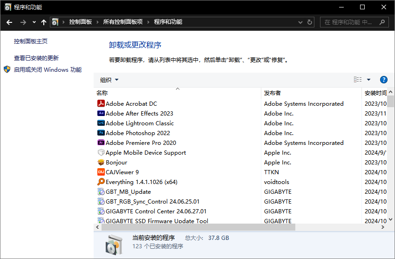Click the GIGABYTE Control Center icon
This screenshot has height=259, width=395.
tap(101, 211)
